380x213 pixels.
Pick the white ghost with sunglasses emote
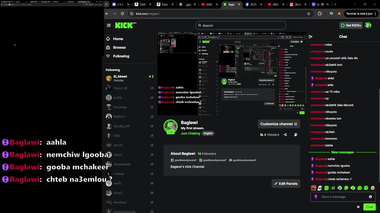tap(320, 188)
